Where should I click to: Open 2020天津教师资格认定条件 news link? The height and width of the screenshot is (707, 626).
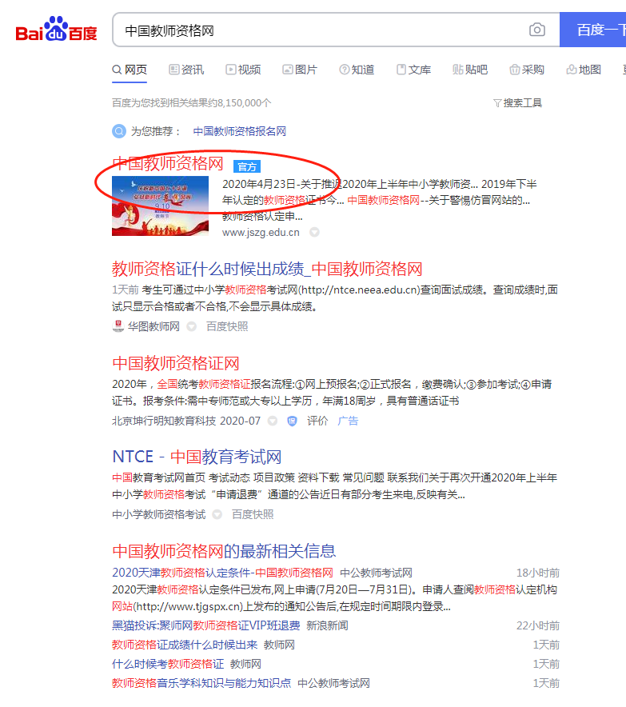pyautogui.click(x=222, y=573)
